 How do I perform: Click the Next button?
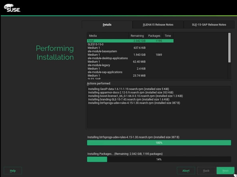point(225,171)
